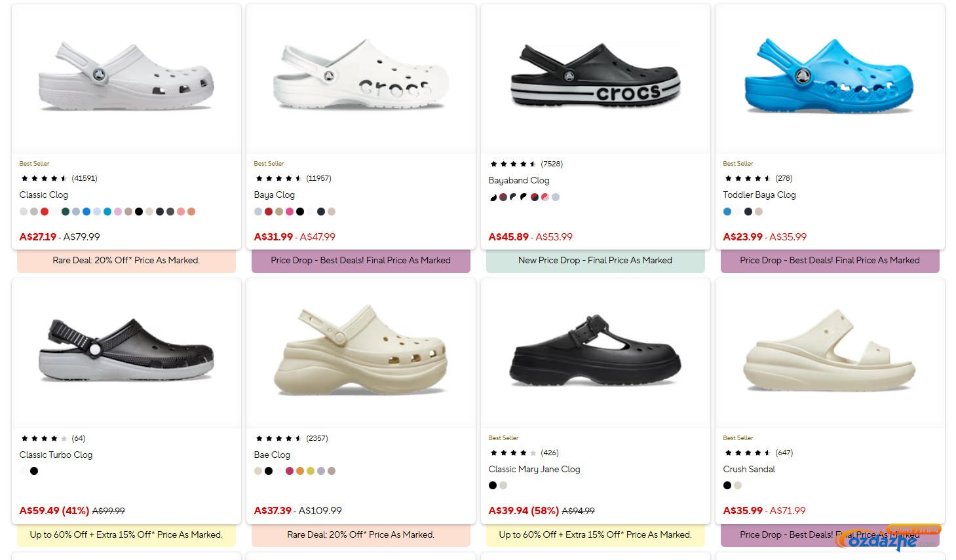
Task: Select black swatch for Classic Turbo Clog
Action: tap(34, 471)
